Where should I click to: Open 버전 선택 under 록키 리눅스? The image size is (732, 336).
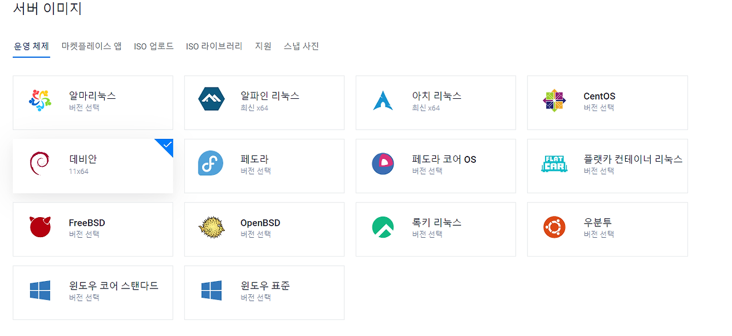point(427,234)
